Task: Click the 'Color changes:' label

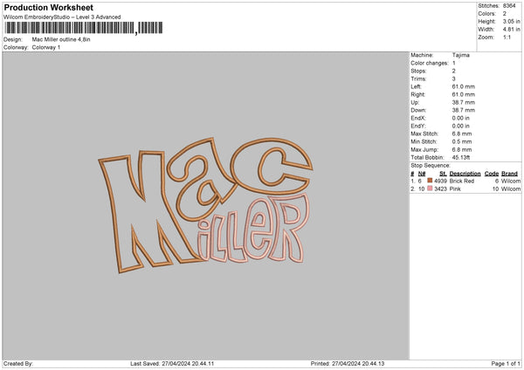Action: 430,63
